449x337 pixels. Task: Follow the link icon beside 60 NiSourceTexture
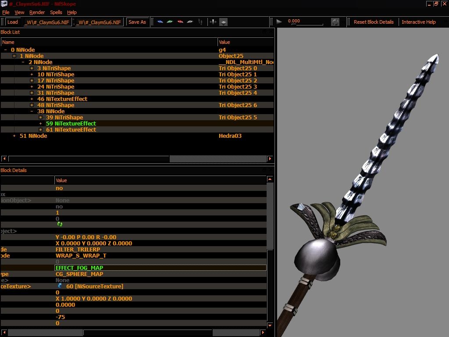[60, 286]
